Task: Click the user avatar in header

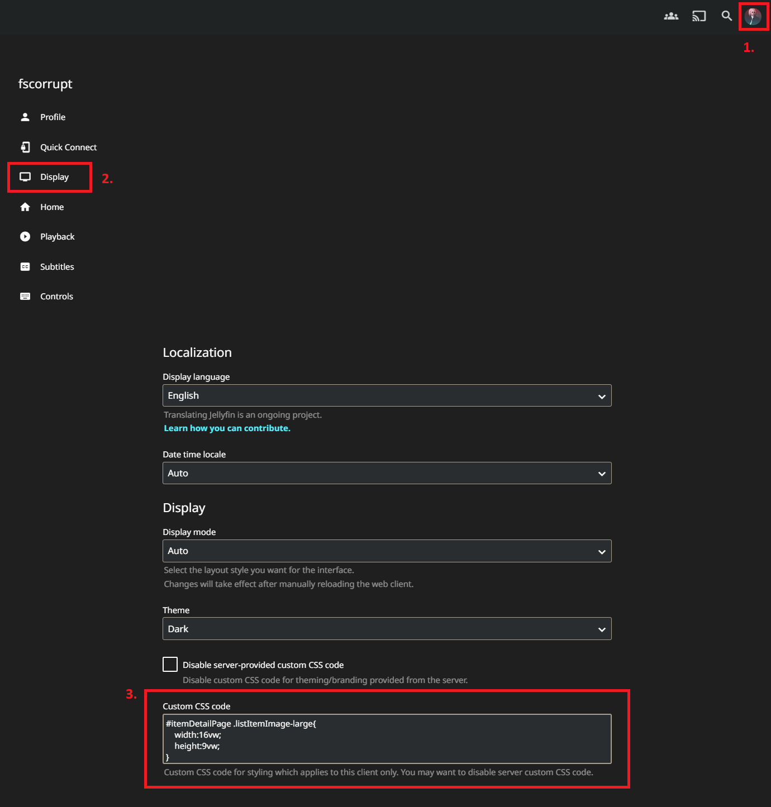Action: click(753, 16)
